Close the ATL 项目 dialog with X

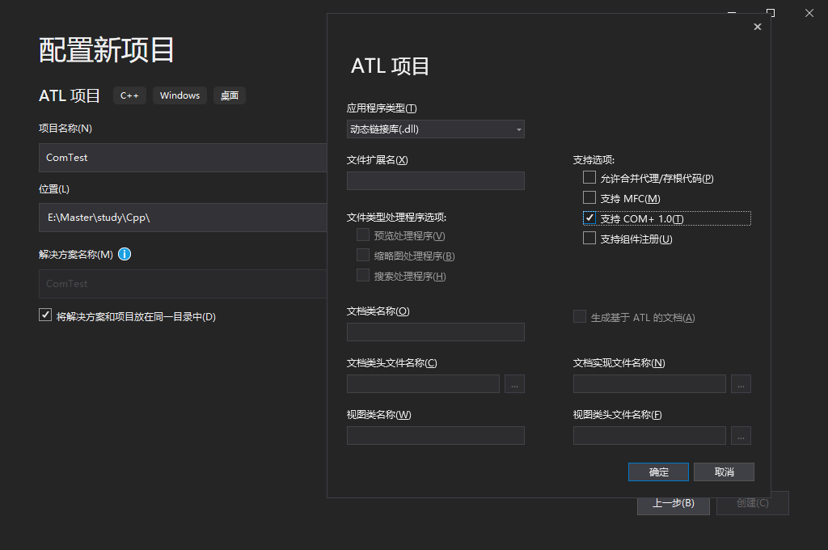coord(757,27)
